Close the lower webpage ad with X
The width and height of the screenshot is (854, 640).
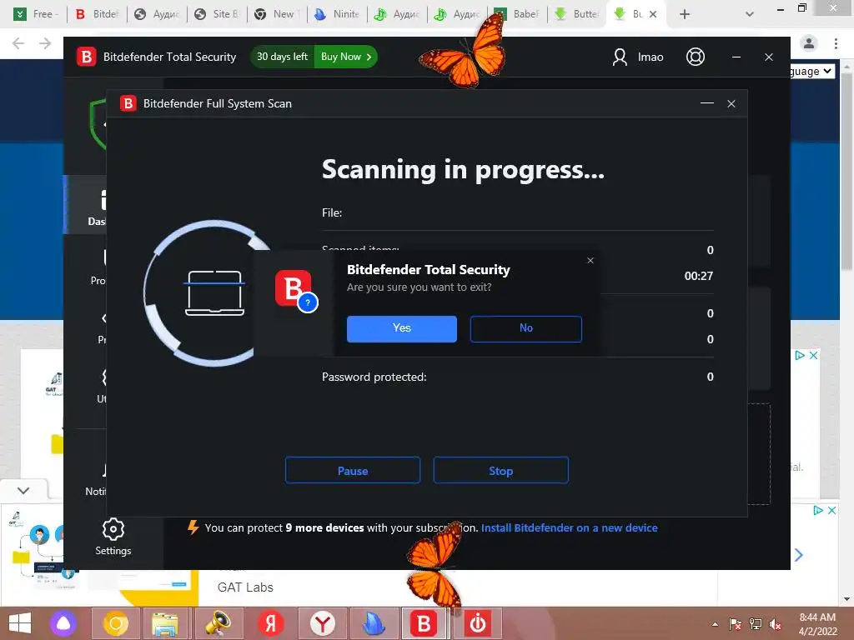click(831, 511)
